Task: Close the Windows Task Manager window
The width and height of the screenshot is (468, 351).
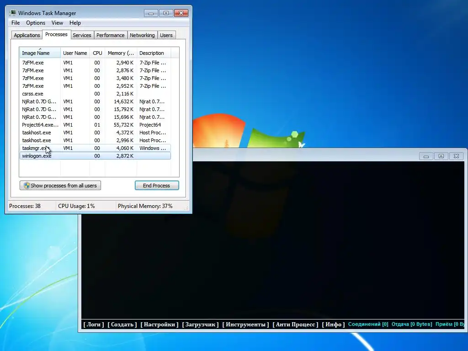Action: [181, 13]
